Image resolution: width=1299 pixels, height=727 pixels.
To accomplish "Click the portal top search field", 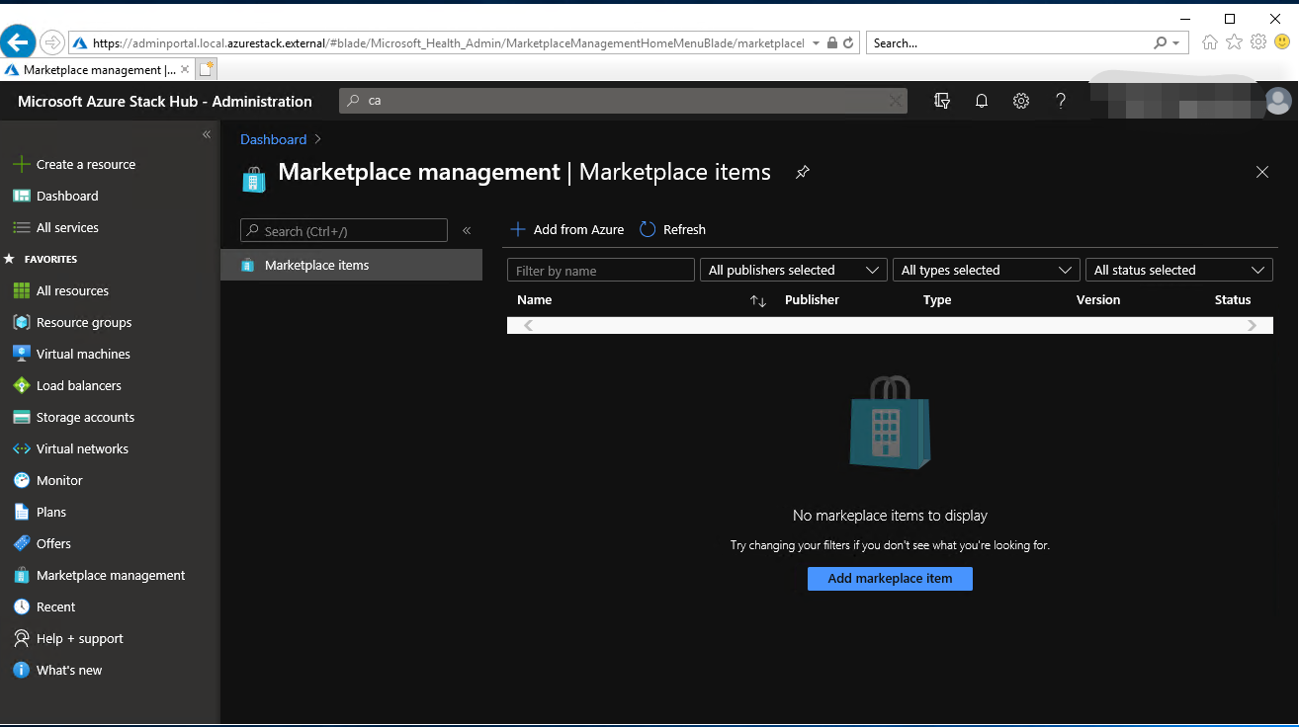I will (623, 101).
